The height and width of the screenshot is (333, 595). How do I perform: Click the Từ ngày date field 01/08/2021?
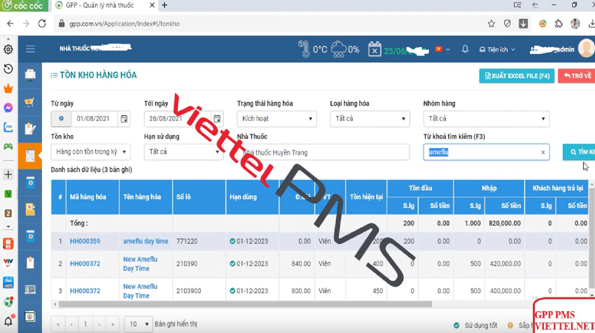(x=94, y=118)
